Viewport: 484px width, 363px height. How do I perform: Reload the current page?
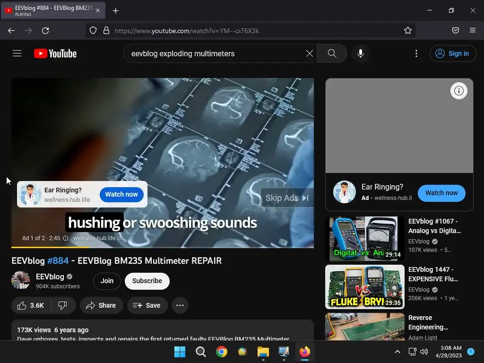click(x=45, y=31)
